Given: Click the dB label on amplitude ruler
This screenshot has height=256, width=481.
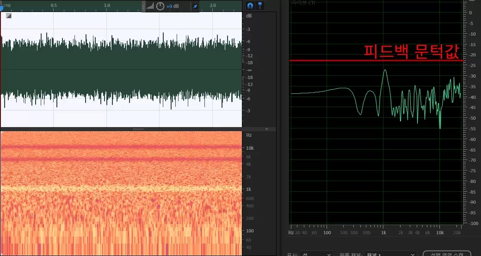Looking at the screenshot, I should (249, 16).
